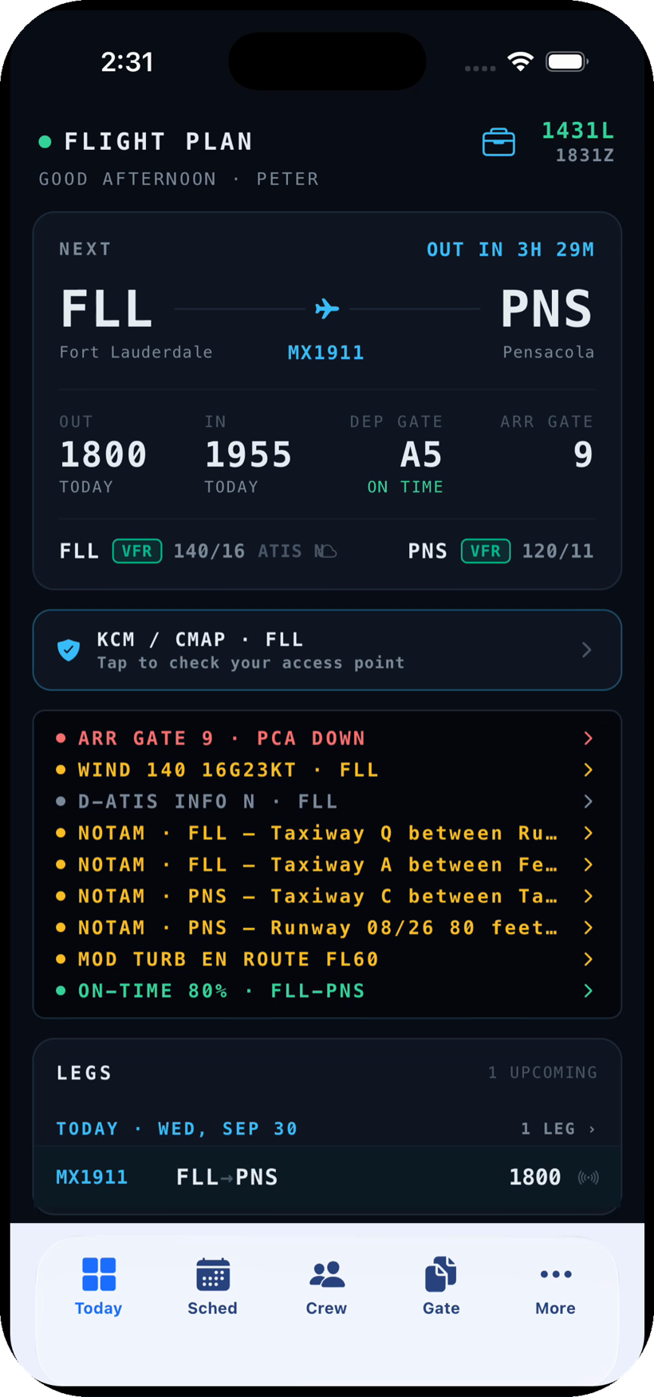Tap the red dot beside ARR GATE 9 alert

point(61,738)
